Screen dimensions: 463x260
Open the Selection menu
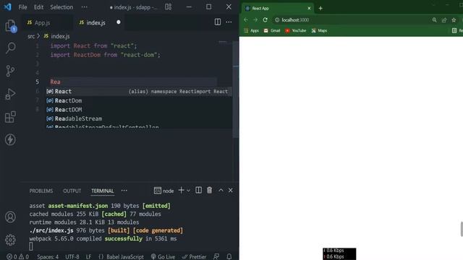click(61, 6)
